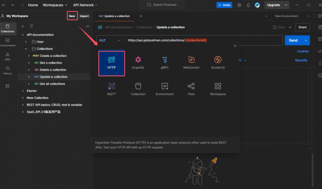The height and width of the screenshot is (189, 322).
Task: Click Collections in the breadcrumb
Action: tap(144, 27)
